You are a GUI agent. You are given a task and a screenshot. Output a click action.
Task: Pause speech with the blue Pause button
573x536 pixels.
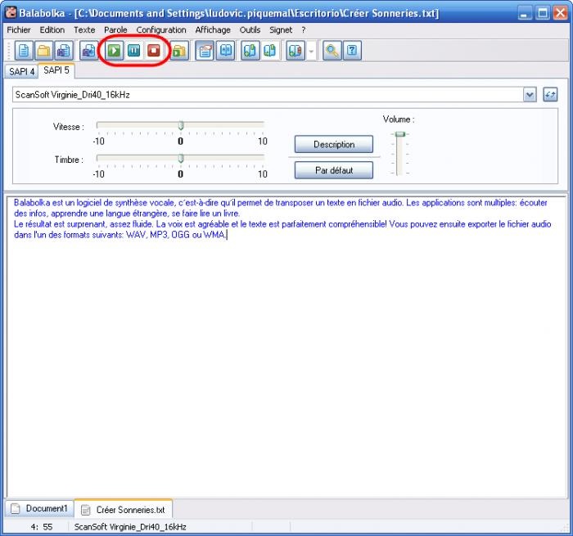[x=134, y=51]
